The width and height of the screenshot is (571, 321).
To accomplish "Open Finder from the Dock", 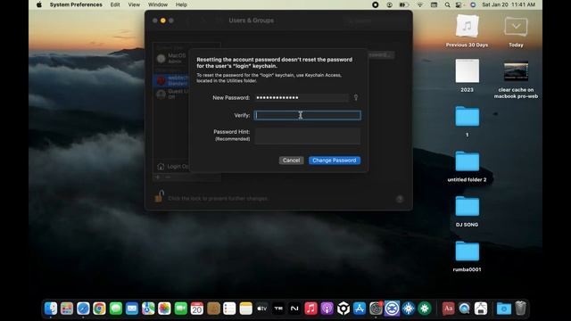I will click(51, 309).
